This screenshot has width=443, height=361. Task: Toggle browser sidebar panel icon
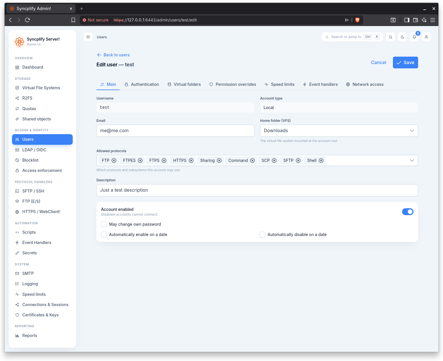coord(407,20)
